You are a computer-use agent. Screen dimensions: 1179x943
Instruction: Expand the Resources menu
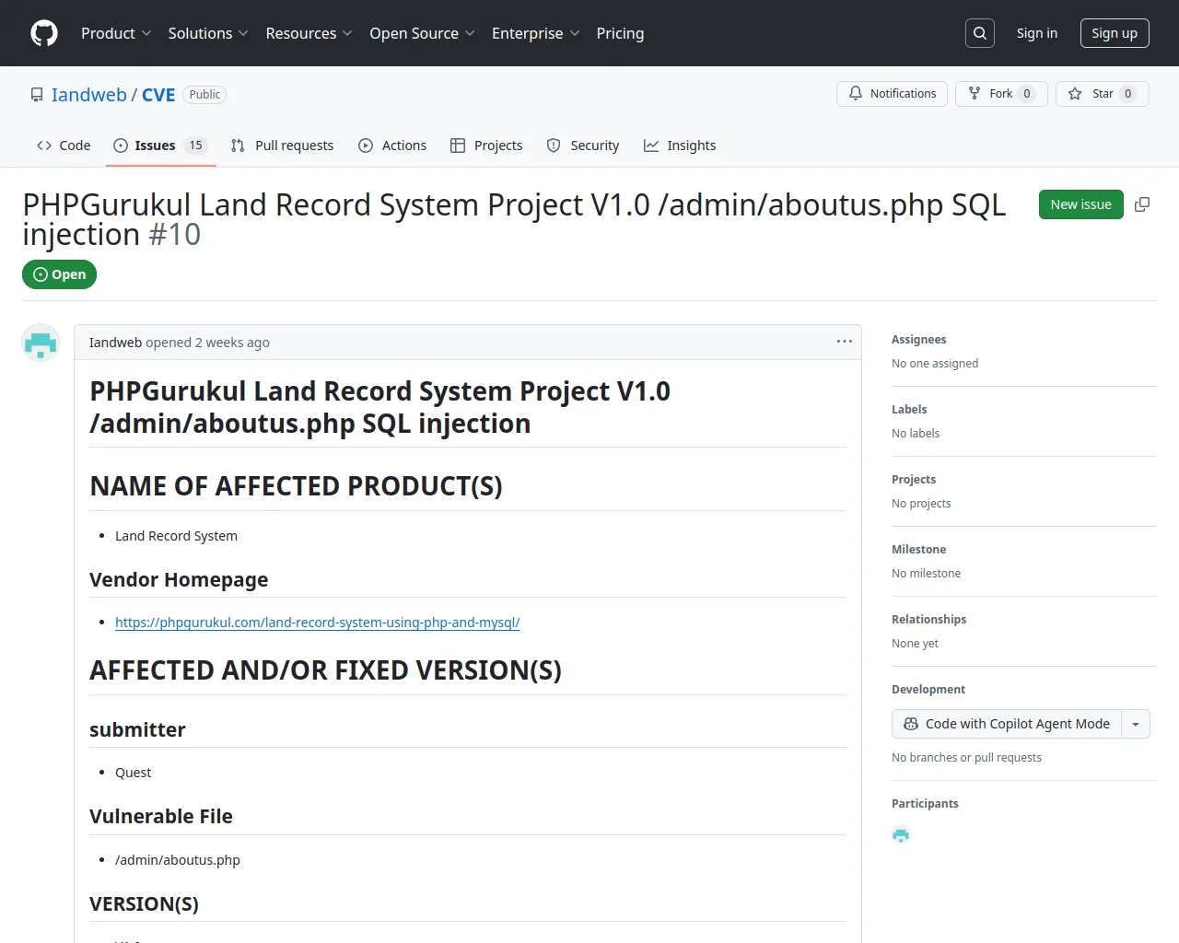(x=309, y=33)
